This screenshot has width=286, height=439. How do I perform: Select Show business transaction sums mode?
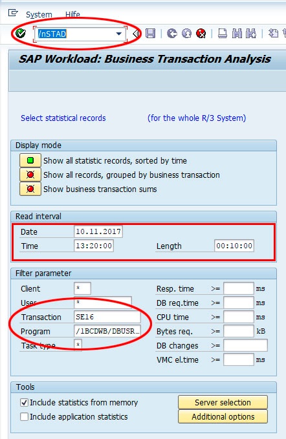click(30, 189)
